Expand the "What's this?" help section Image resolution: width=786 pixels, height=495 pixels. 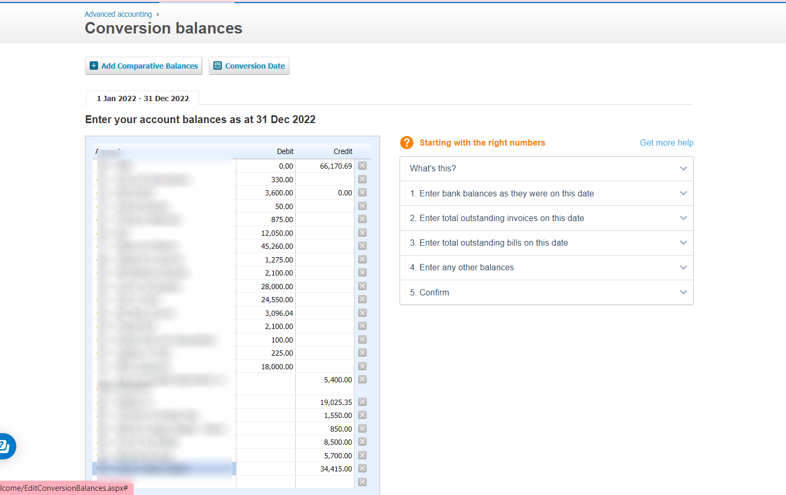[546, 169]
